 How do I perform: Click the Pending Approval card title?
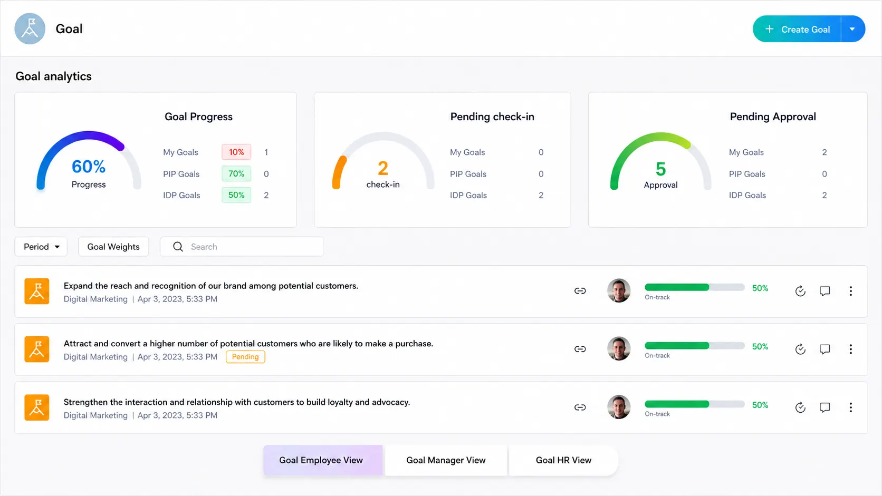click(x=773, y=116)
